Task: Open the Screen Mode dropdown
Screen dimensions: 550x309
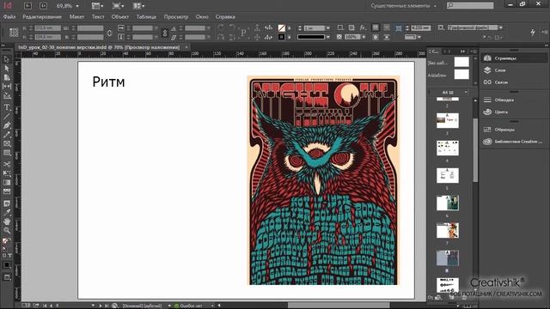Action: click(118, 6)
